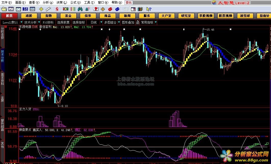Click the books icon in toolbar
The height and width of the screenshot is (164, 271).
140,9
